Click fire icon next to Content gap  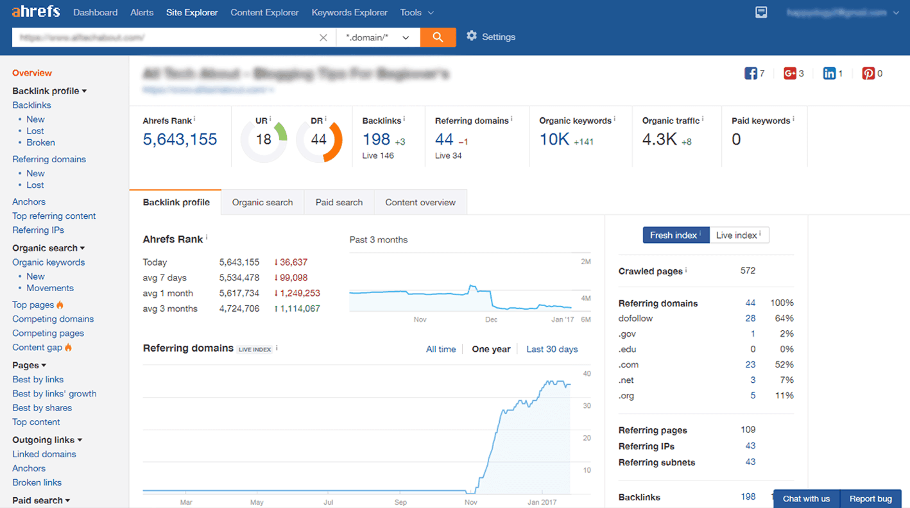point(69,347)
